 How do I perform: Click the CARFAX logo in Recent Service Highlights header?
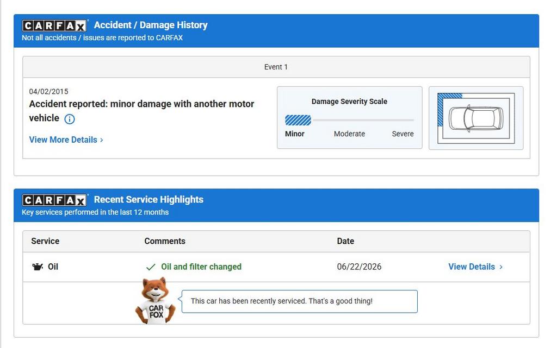tap(54, 200)
